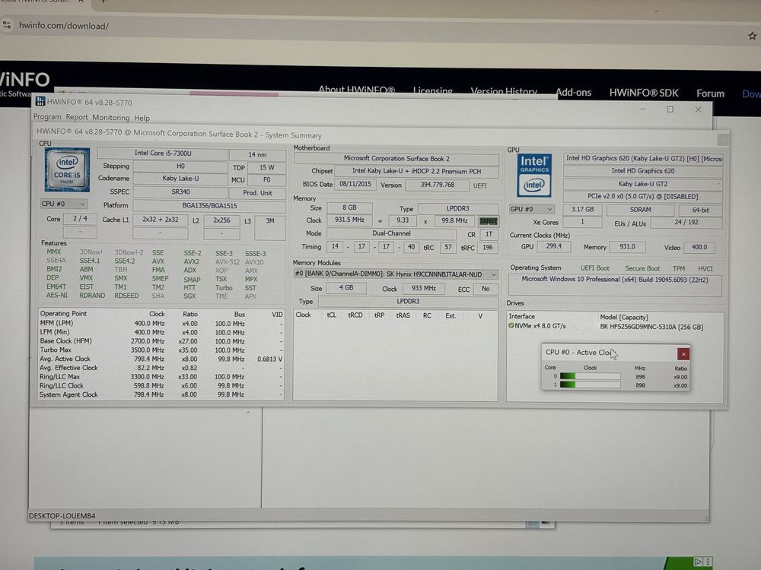Click the Microsoft Corporation Surface Book 2 motherboard field
This screenshot has height=570, width=761.
coord(396,159)
